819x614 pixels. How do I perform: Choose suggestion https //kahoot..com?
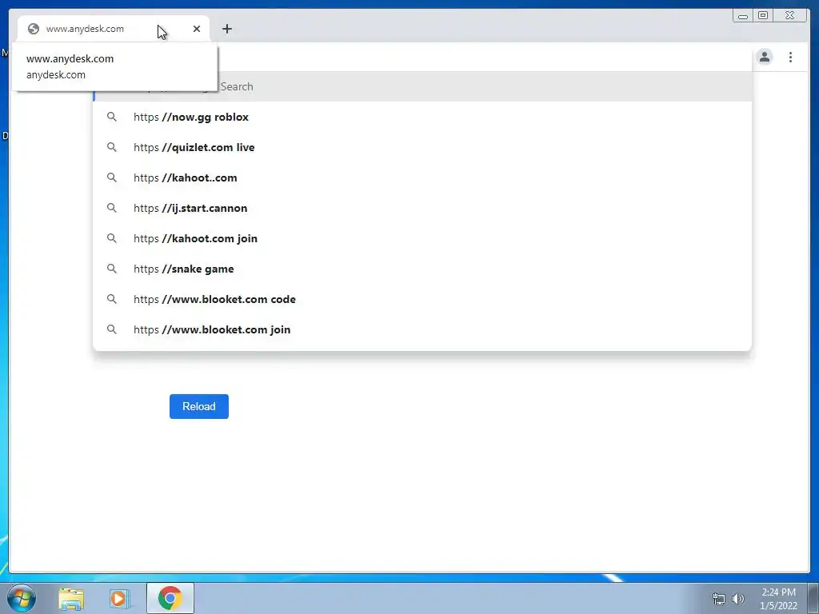click(422, 177)
